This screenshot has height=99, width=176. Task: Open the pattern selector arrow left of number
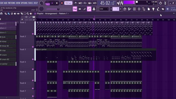(111, 9)
